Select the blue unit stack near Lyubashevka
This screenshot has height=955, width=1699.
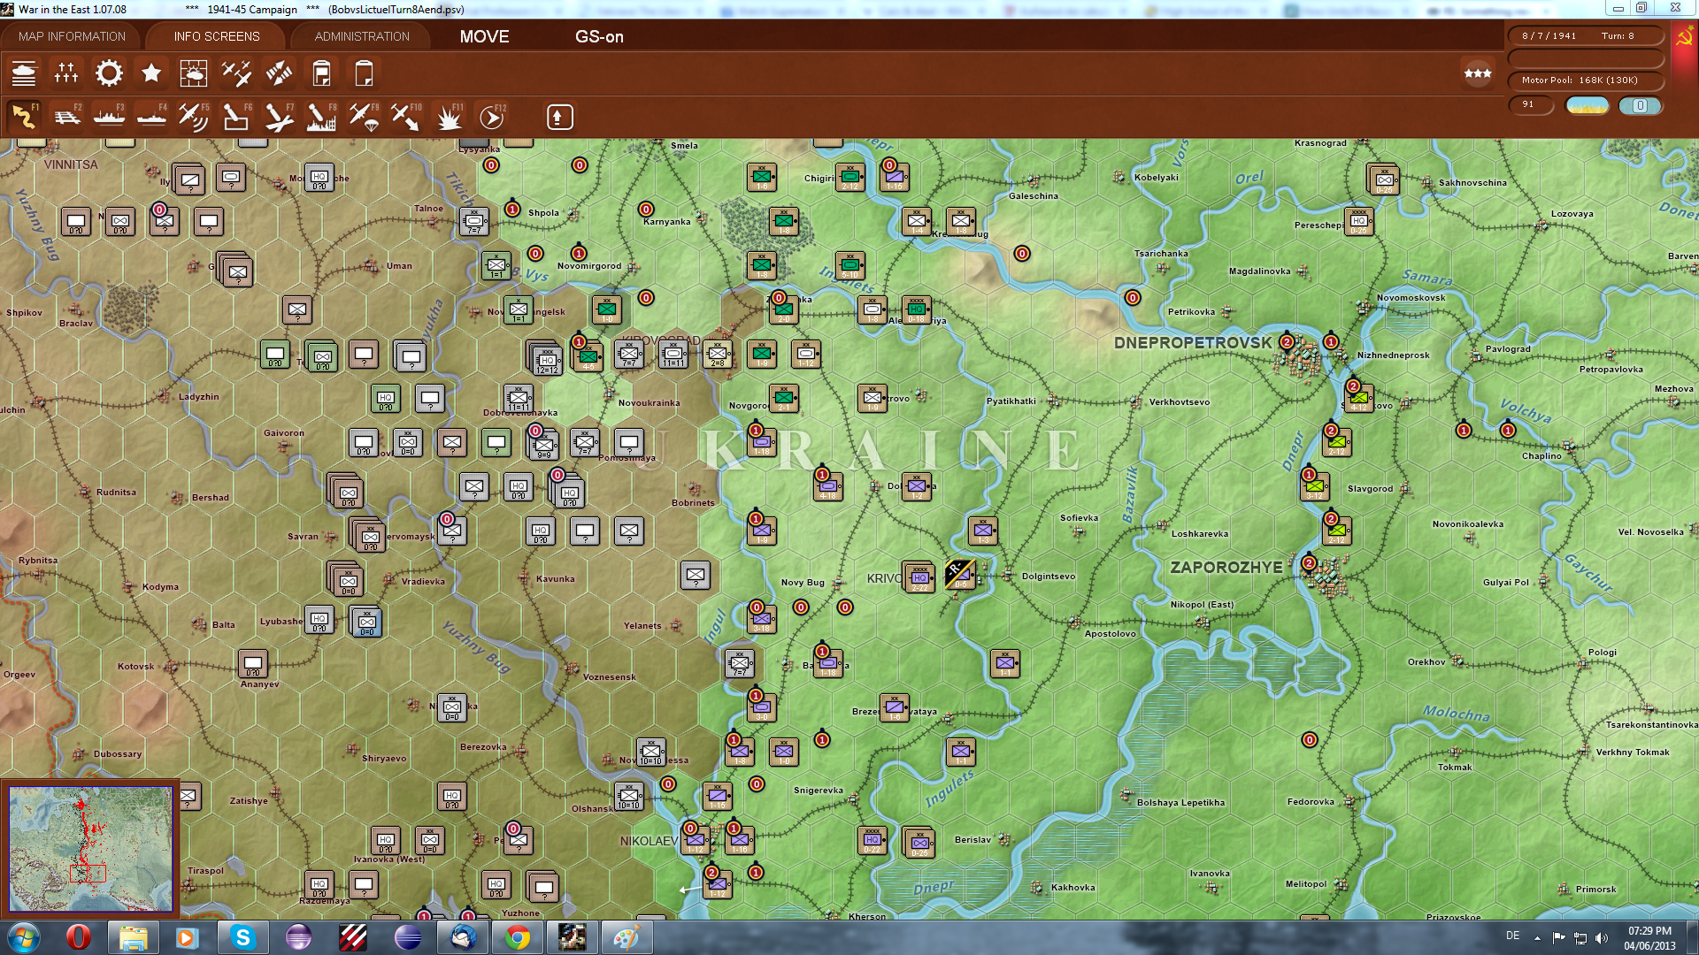click(x=366, y=622)
